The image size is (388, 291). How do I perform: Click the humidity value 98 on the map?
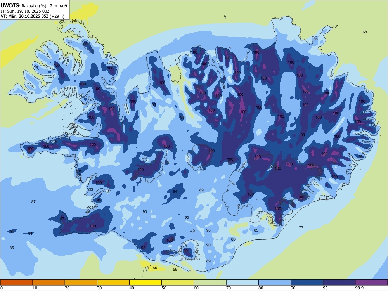[x=143, y=248]
